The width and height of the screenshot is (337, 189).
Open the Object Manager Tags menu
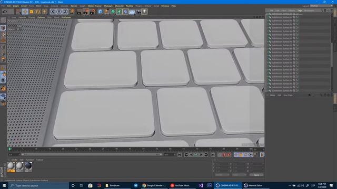click(300, 10)
